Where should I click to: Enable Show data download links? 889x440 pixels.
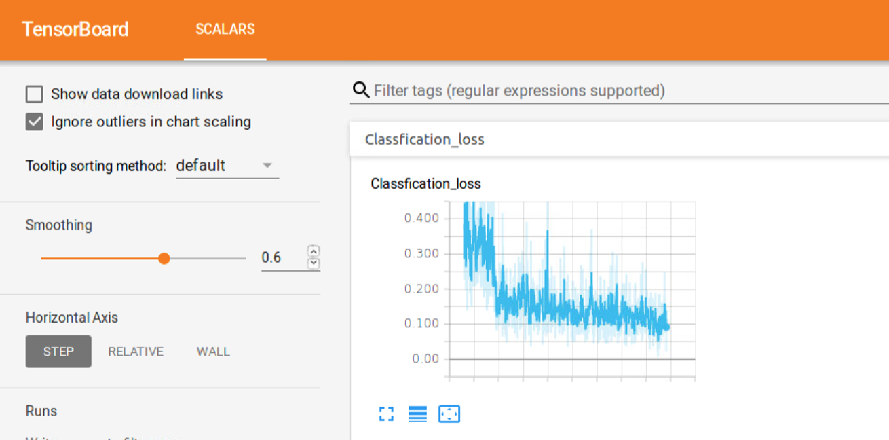34,94
